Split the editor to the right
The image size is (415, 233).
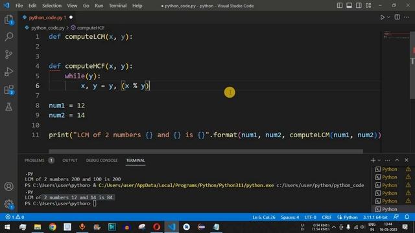[397, 17]
